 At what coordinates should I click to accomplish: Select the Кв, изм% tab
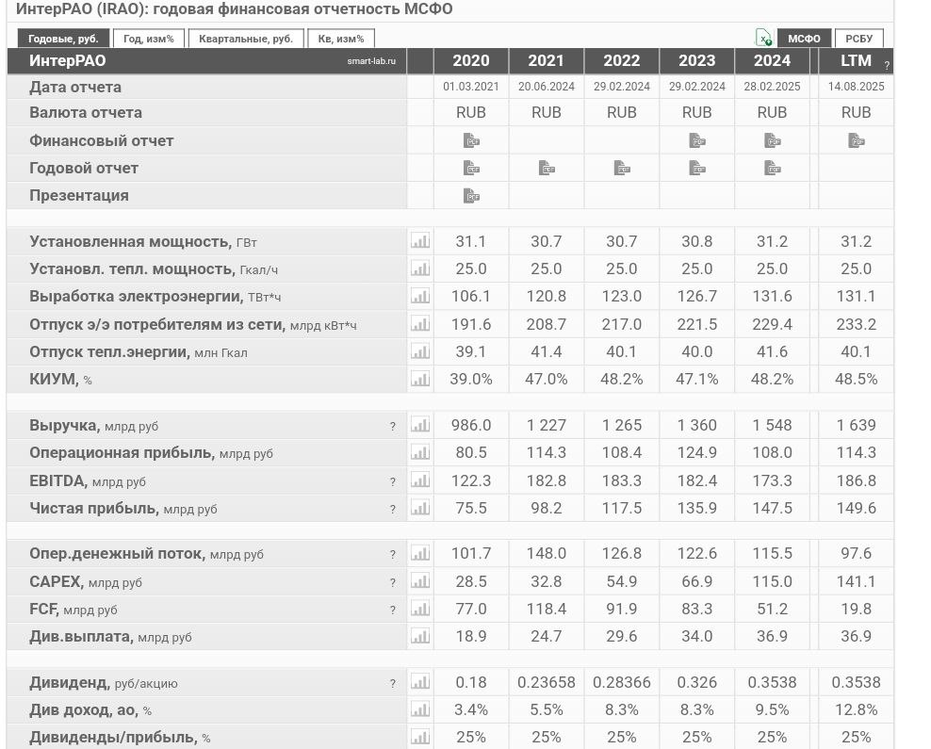341,39
